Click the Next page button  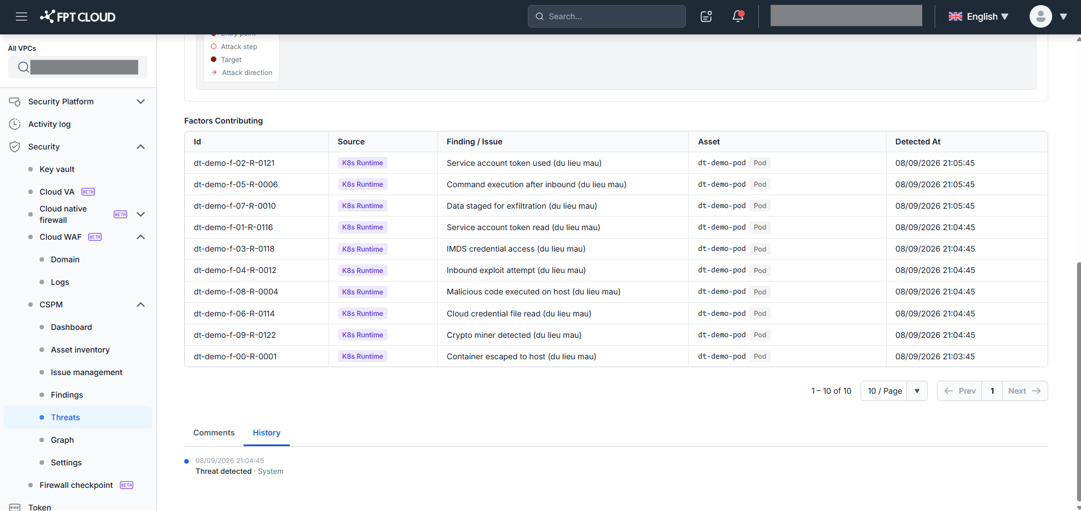click(x=1024, y=391)
